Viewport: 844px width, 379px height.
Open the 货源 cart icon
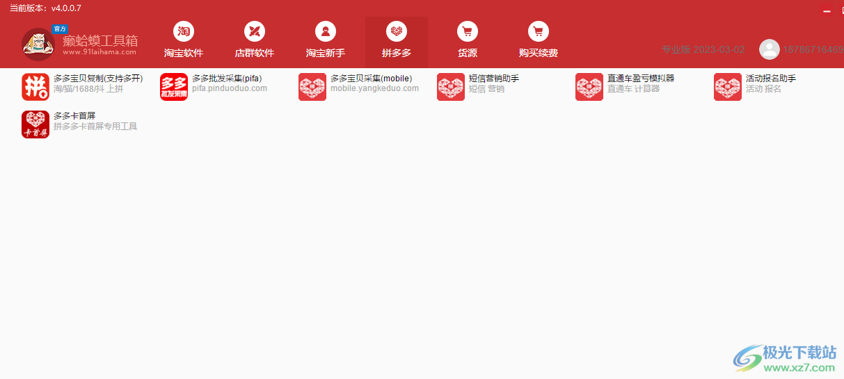coord(468,31)
